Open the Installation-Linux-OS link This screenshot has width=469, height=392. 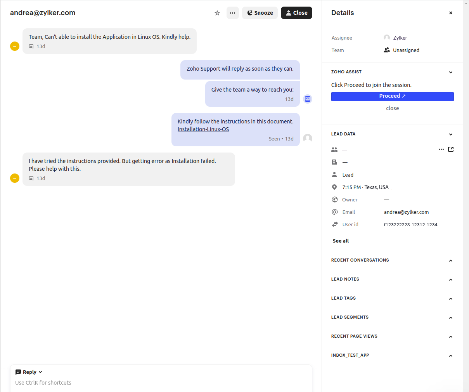click(x=203, y=129)
